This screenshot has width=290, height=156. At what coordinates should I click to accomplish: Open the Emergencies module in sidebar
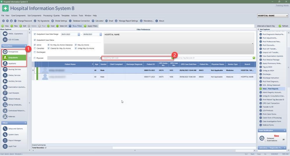tap(13, 52)
